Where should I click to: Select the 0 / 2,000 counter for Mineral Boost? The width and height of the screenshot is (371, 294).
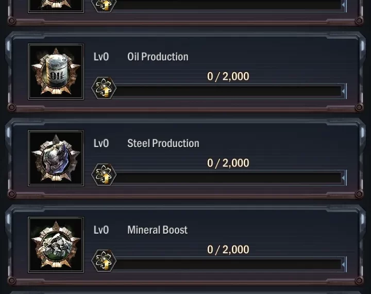[x=228, y=250]
